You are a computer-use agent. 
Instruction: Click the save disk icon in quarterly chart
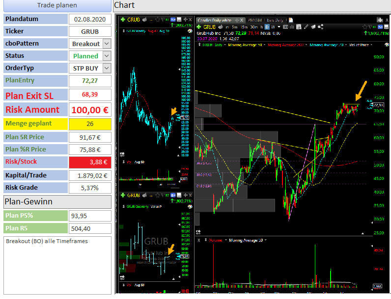click(179, 195)
